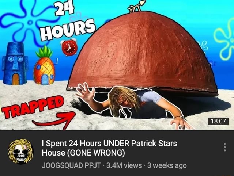The image size is (234, 176).
Task: Click Squidward's blue Easter Island house
Action: (15, 63)
